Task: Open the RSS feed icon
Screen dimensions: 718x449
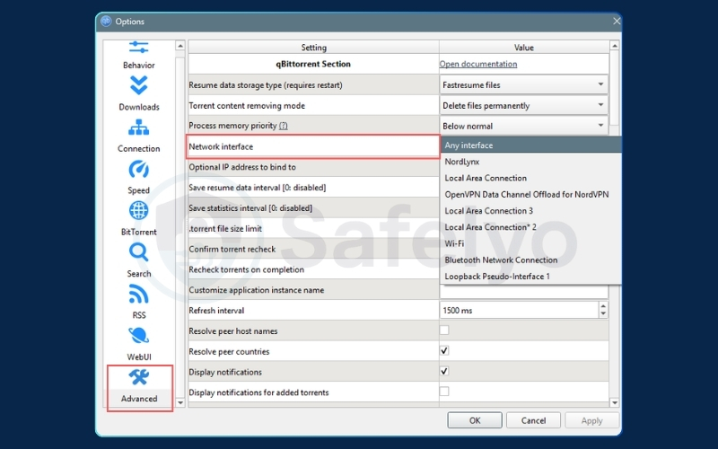Action: point(139,295)
